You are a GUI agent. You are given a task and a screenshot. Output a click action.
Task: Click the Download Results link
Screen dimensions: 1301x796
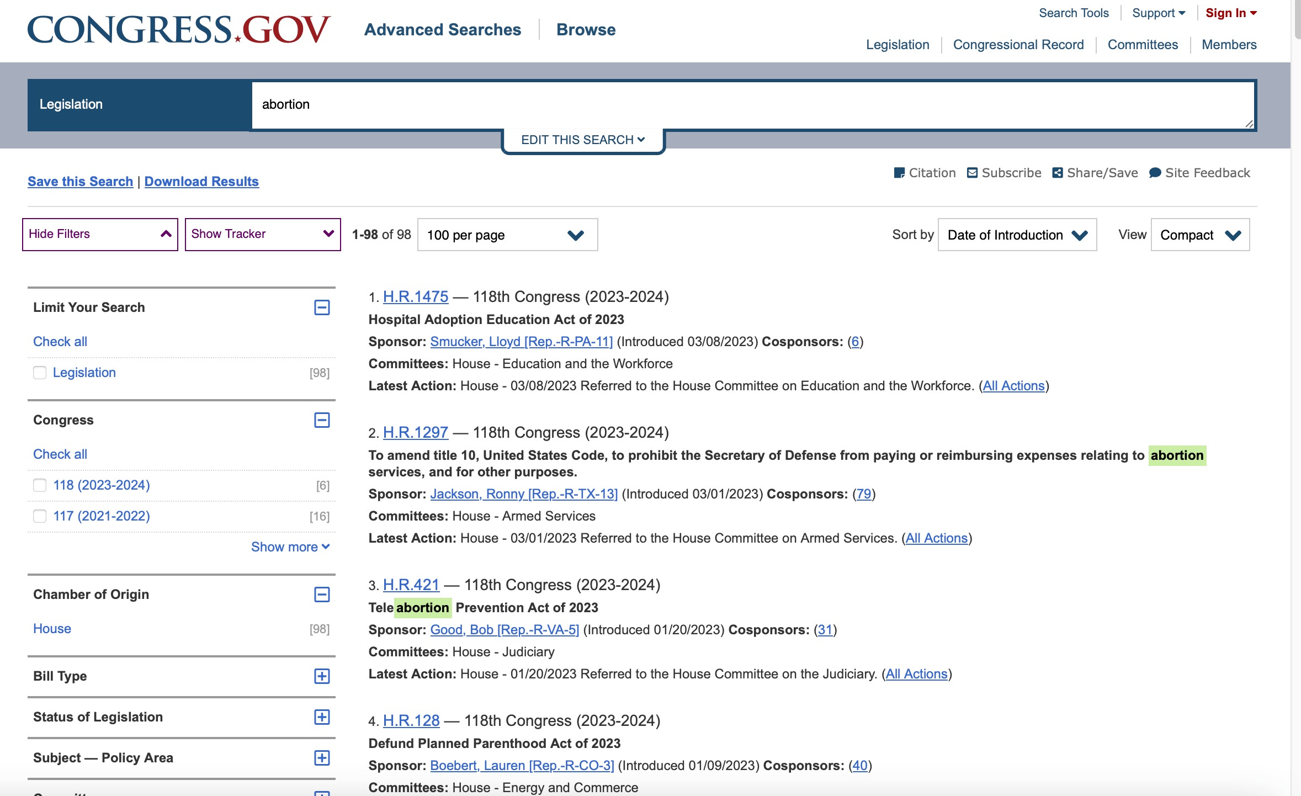[201, 182]
